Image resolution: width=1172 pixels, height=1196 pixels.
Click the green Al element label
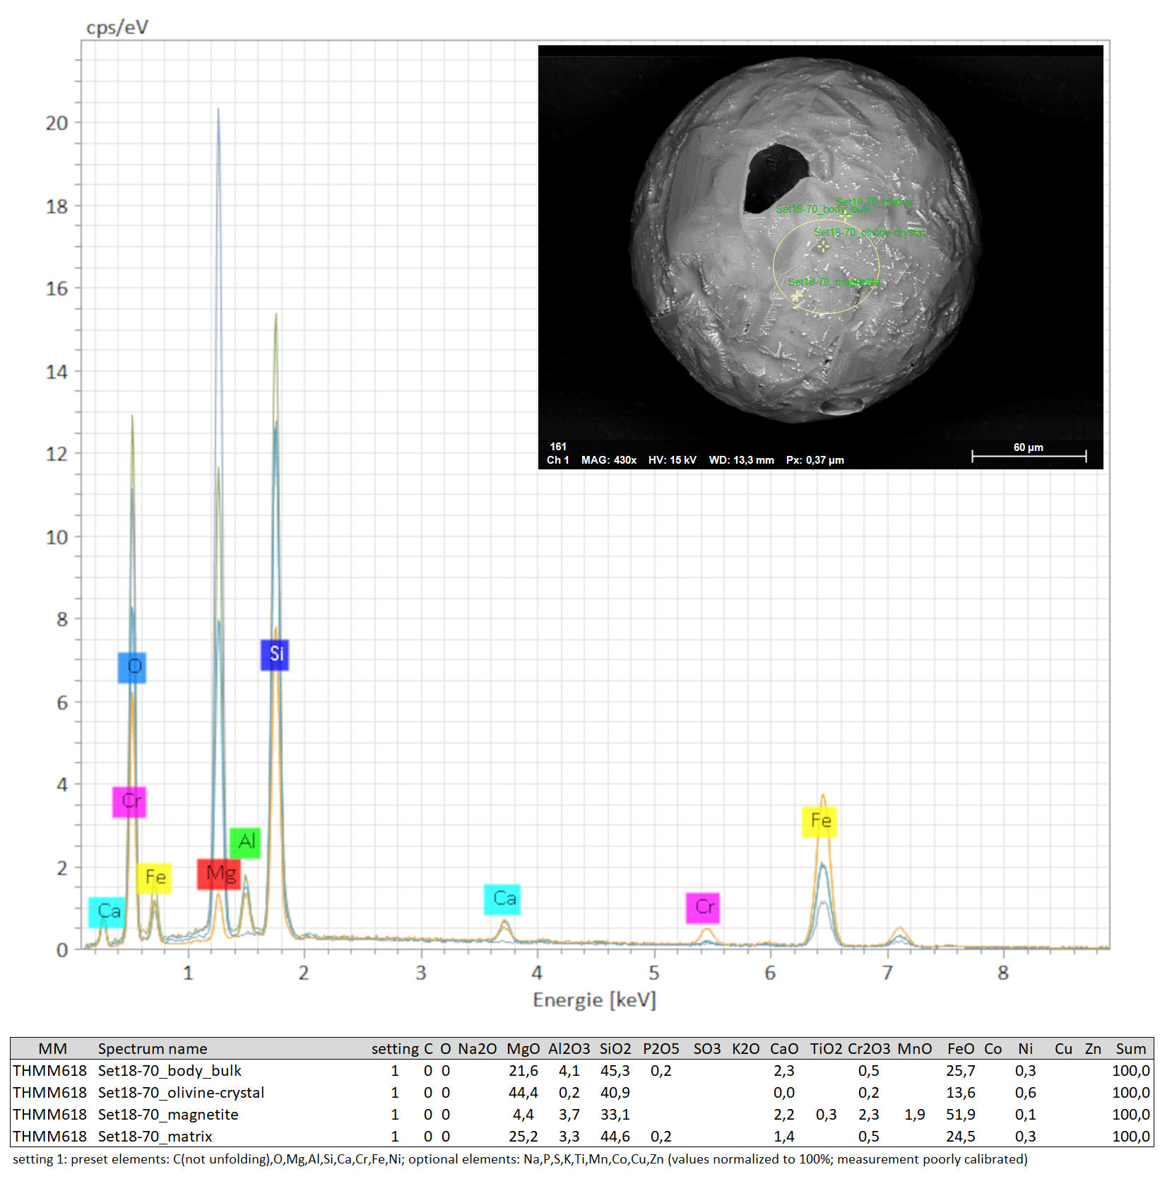tap(245, 843)
